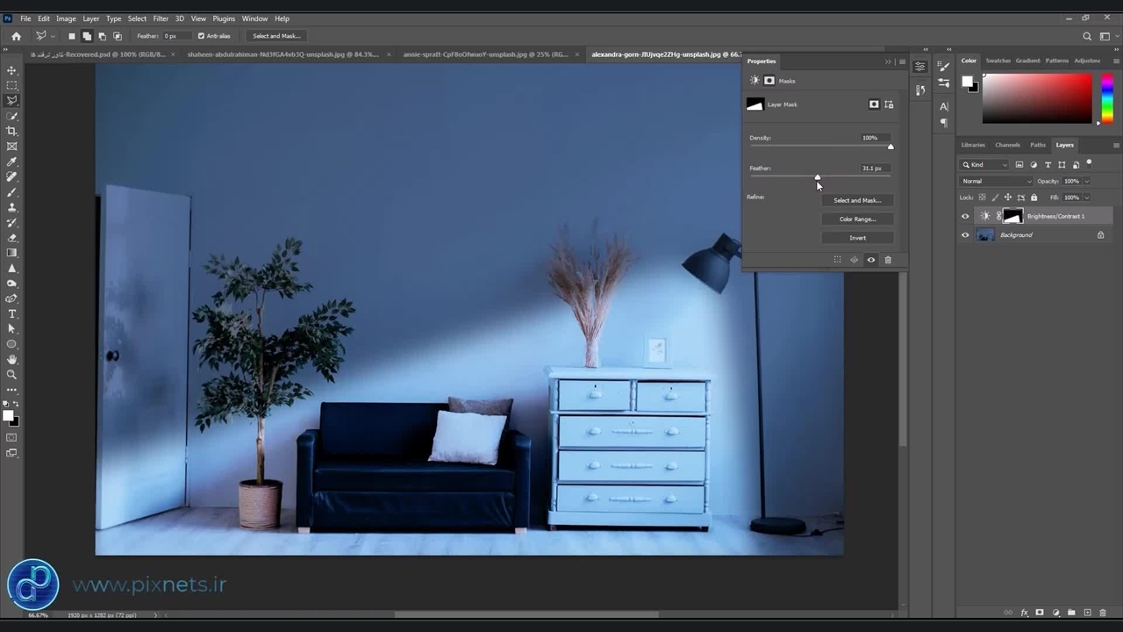Expand the layer Kind filter dropdown

coord(985,164)
